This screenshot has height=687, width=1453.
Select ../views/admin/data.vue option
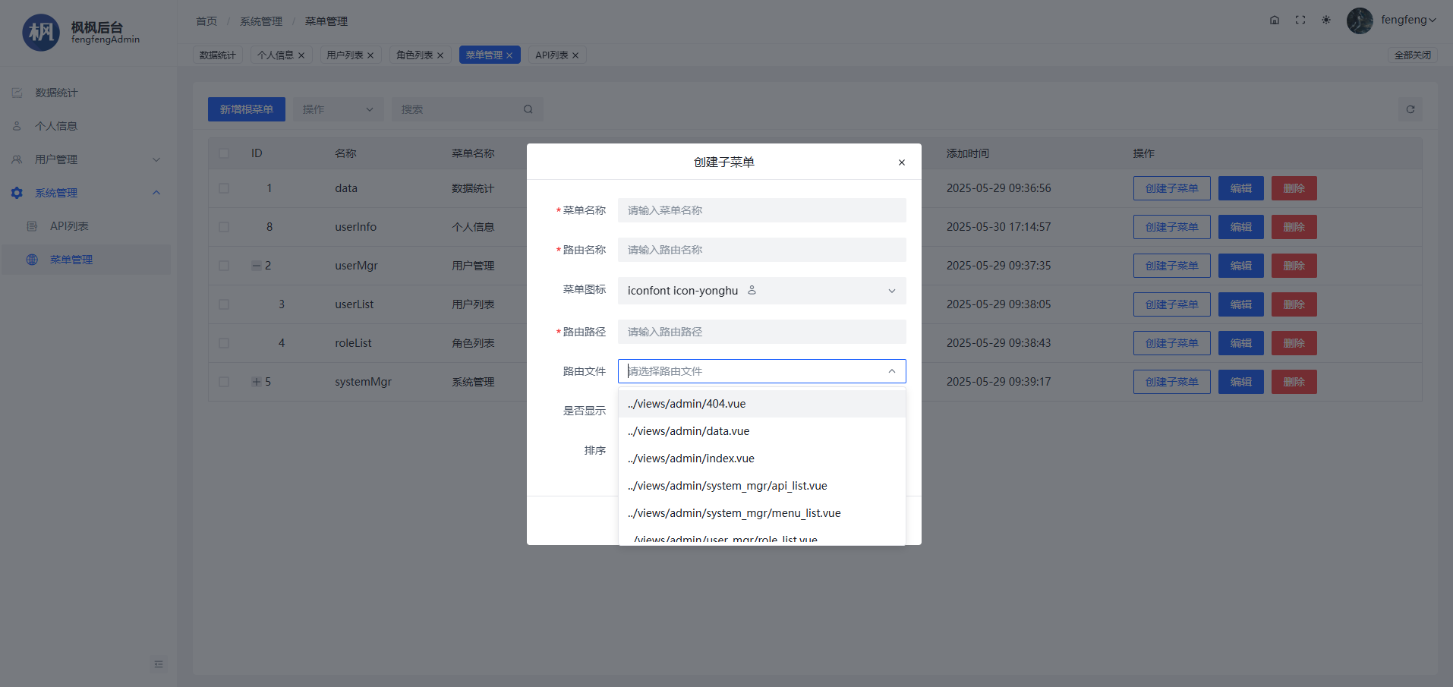689,431
